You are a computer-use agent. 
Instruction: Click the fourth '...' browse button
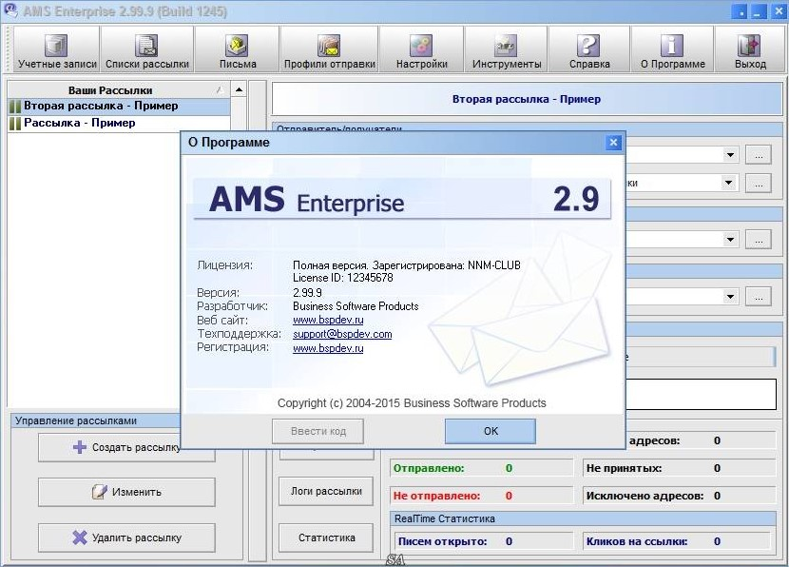pyautogui.click(x=759, y=296)
